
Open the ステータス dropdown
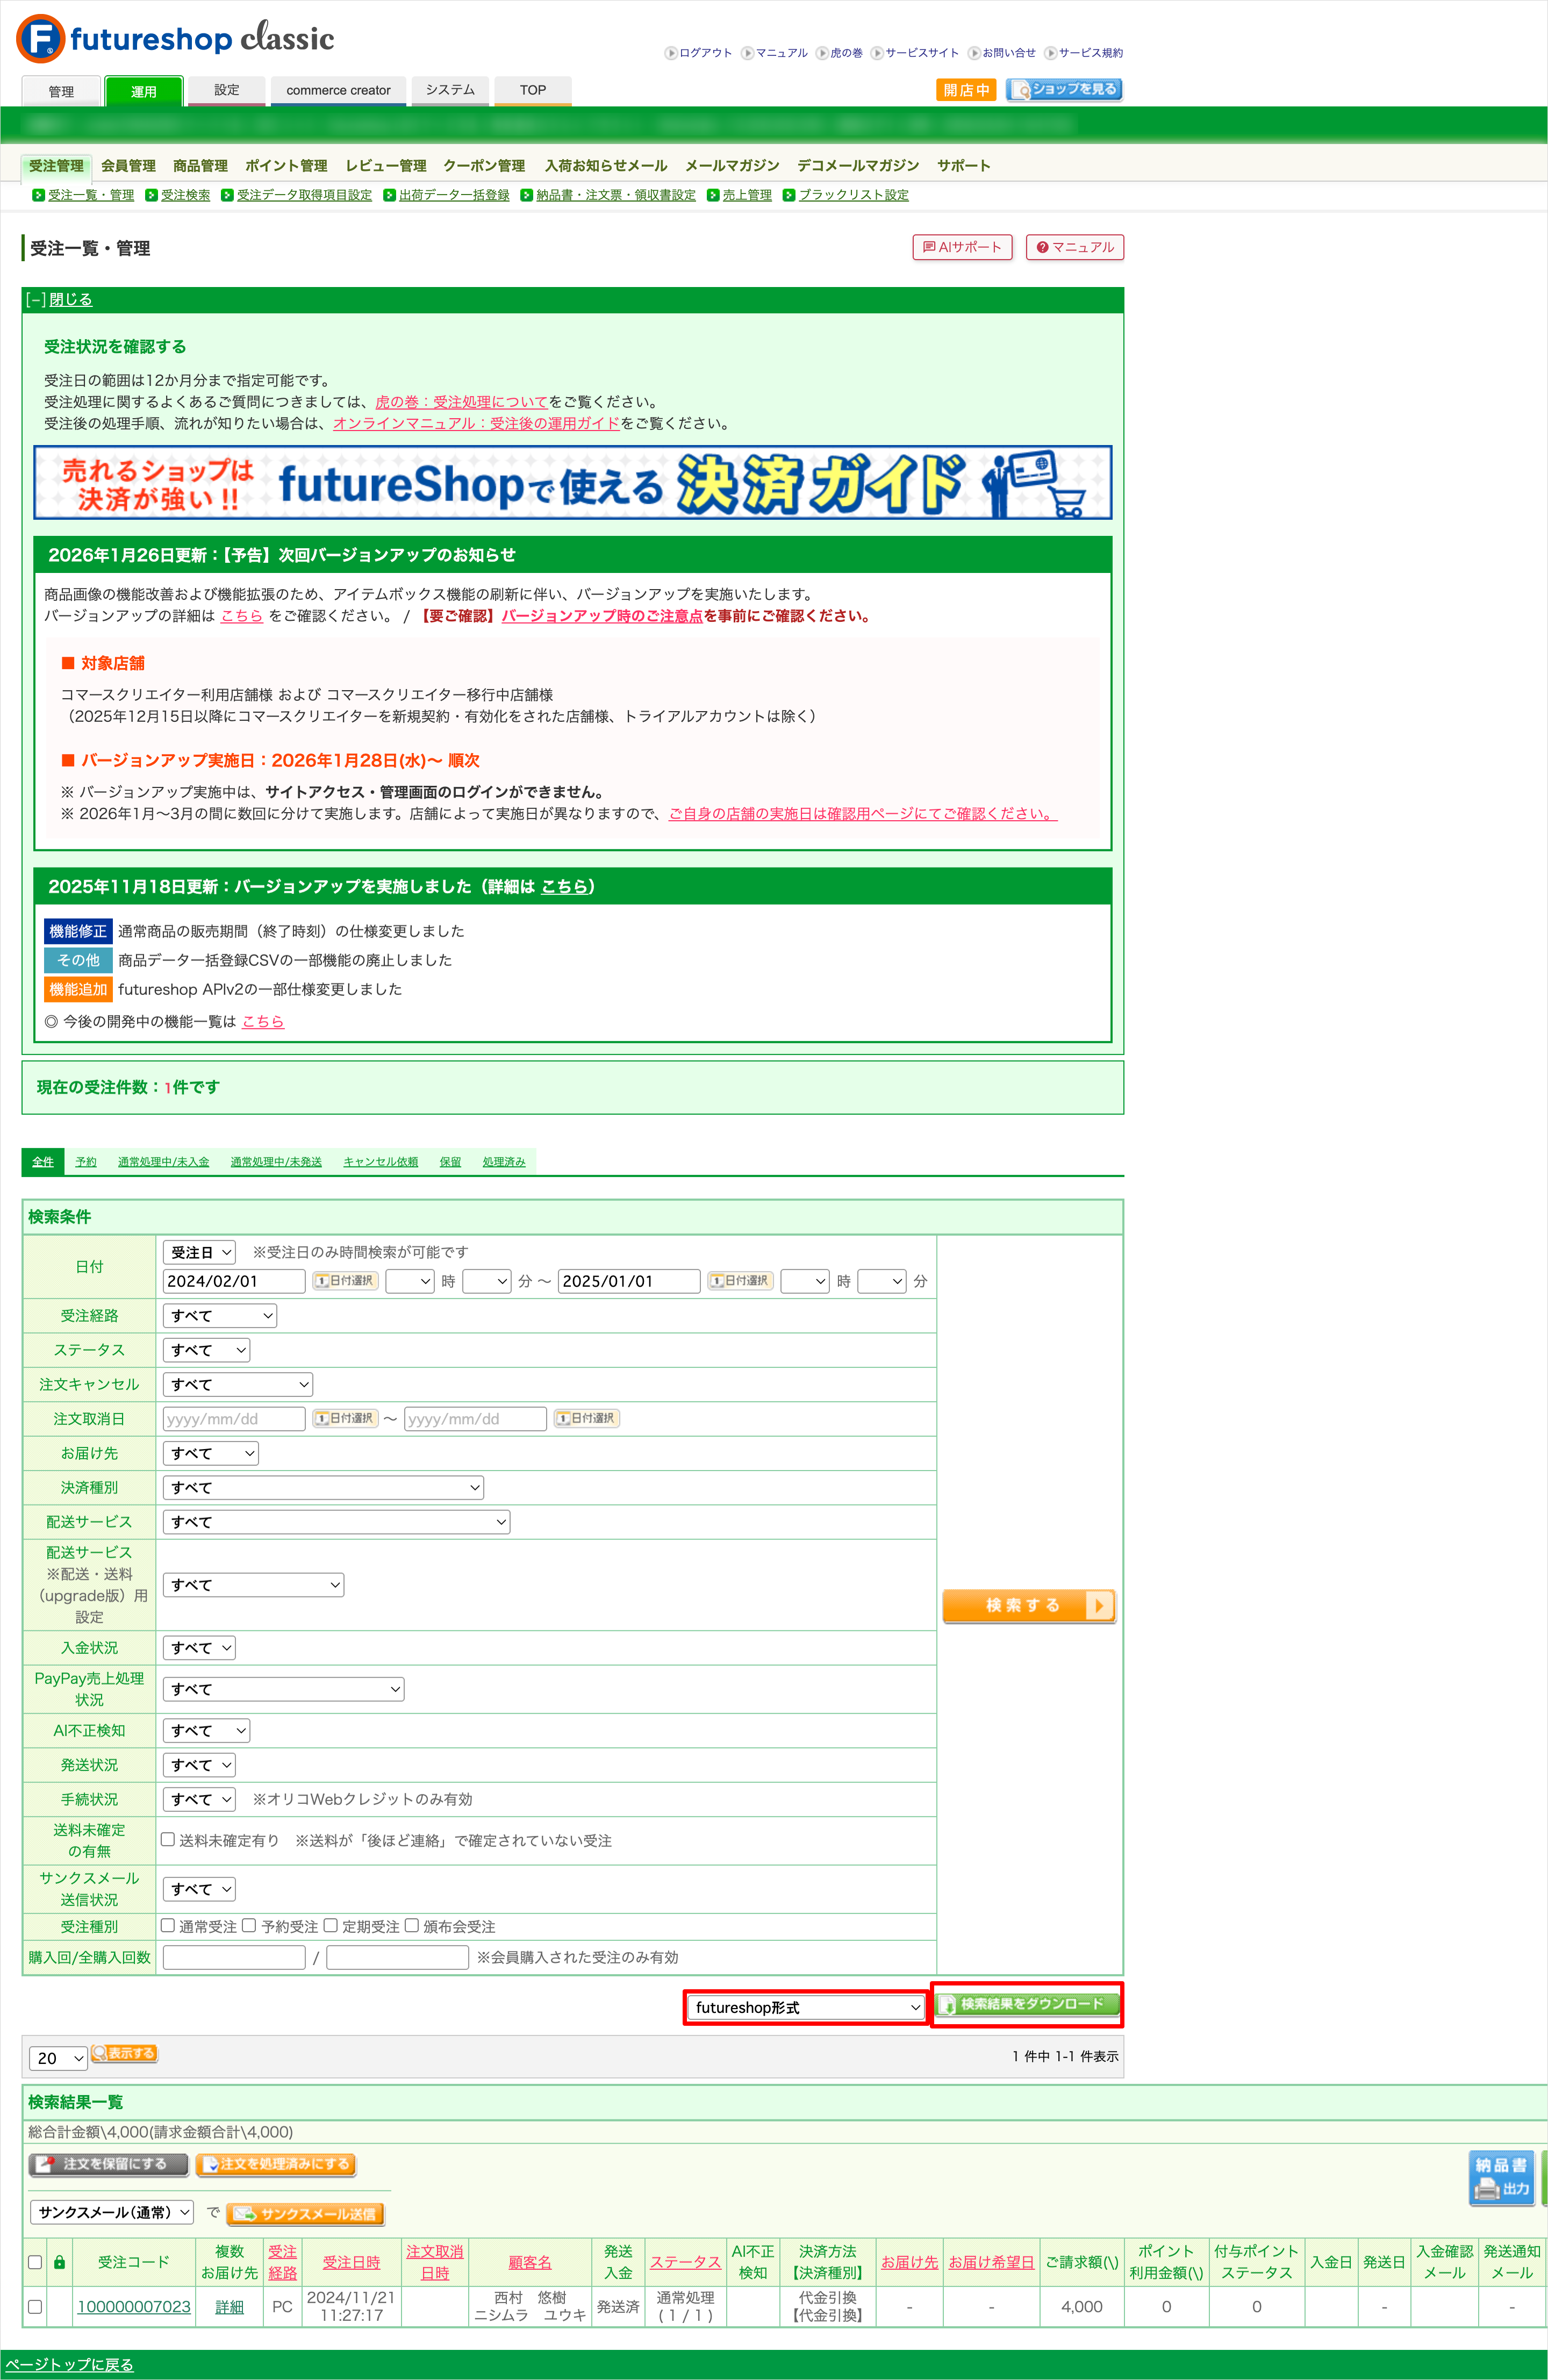pos(207,1350)
